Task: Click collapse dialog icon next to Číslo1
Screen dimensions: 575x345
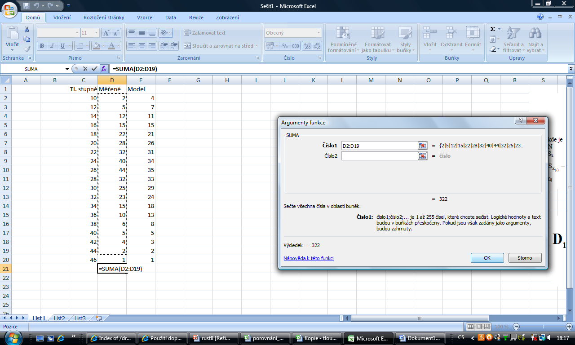Action: (422, 146)
